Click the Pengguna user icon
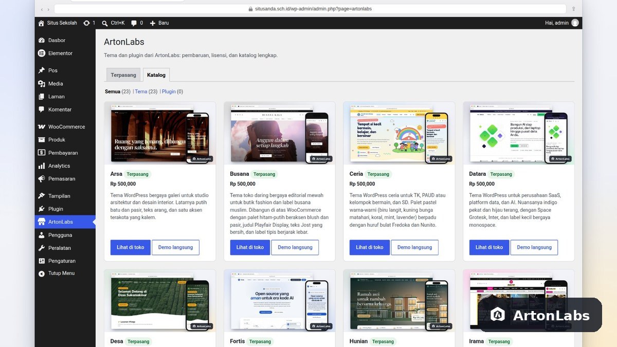The height and width of the screenshot is (347, 617). (42, 235)
